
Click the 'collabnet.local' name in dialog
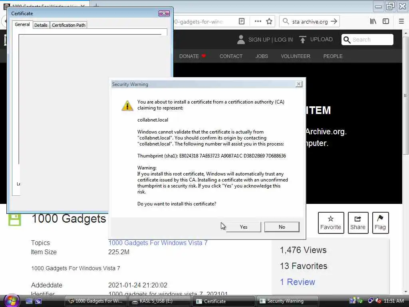point(153,120)
